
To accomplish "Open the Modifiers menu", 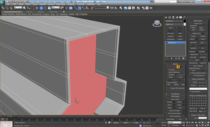I will pos(43,4).
